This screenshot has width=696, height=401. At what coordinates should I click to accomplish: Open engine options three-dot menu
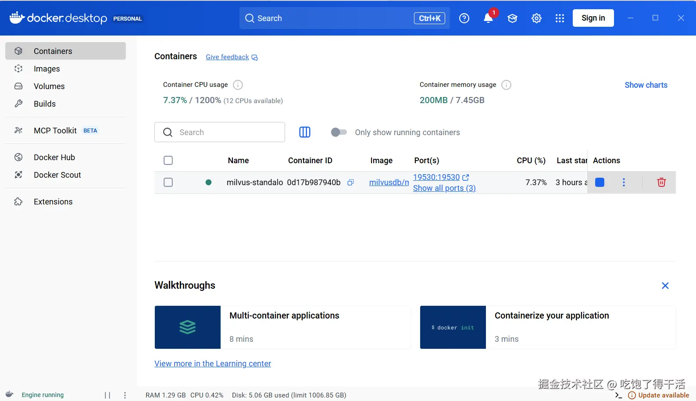point(125,395)
